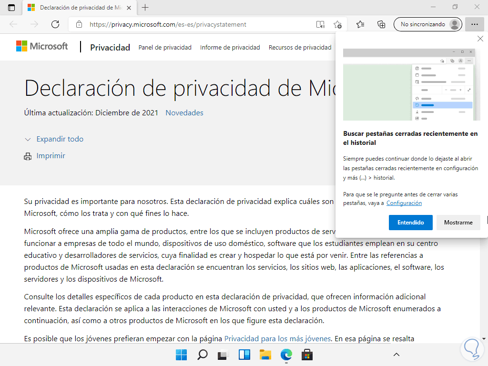Viewport: 488px width, 366px height.
Task: Open the Favorites list icon
Action: 360,24
